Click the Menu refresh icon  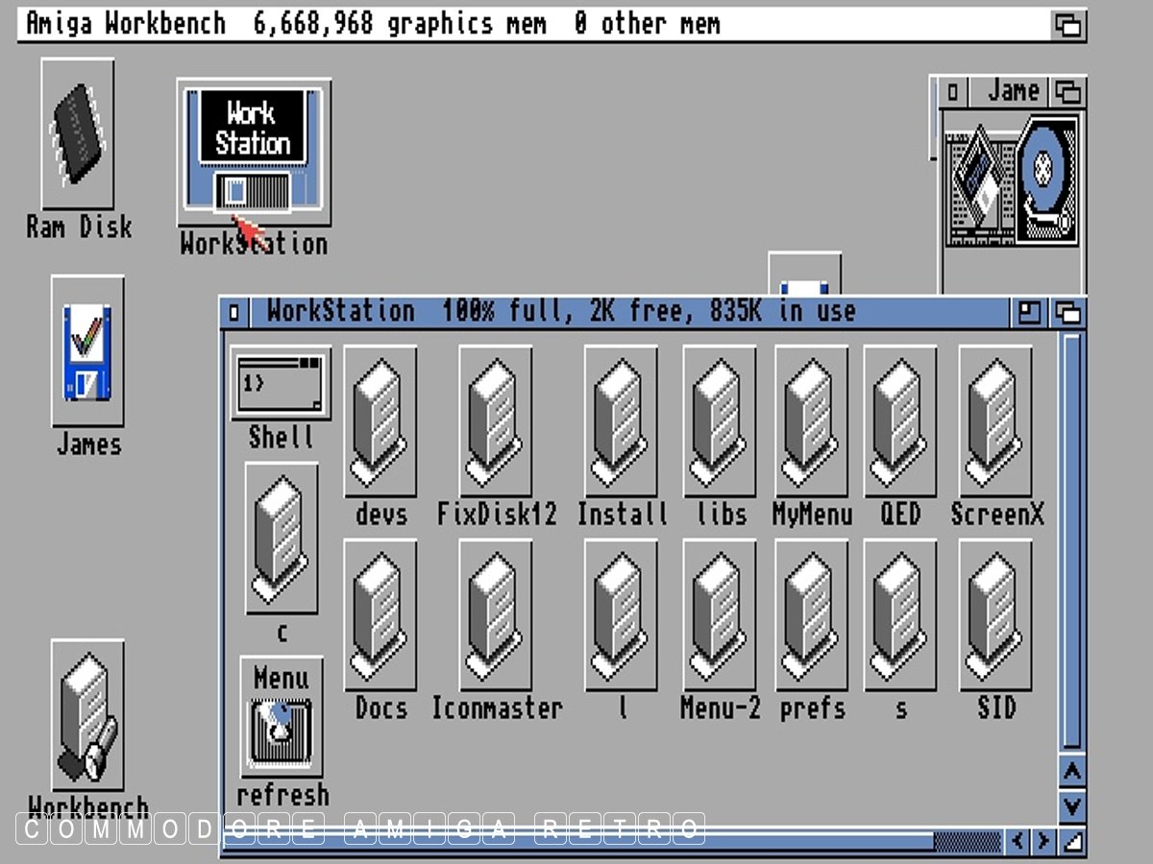click(x=282, y=720)
